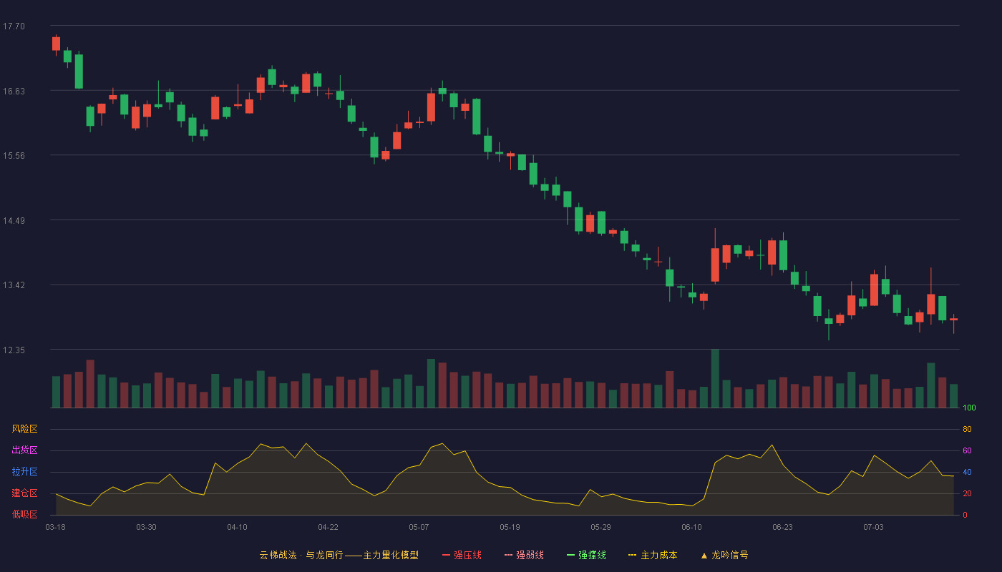1002x572 pixels.
Task: Click the 06-10 date axis label
Action: click(x=692, y=527)
